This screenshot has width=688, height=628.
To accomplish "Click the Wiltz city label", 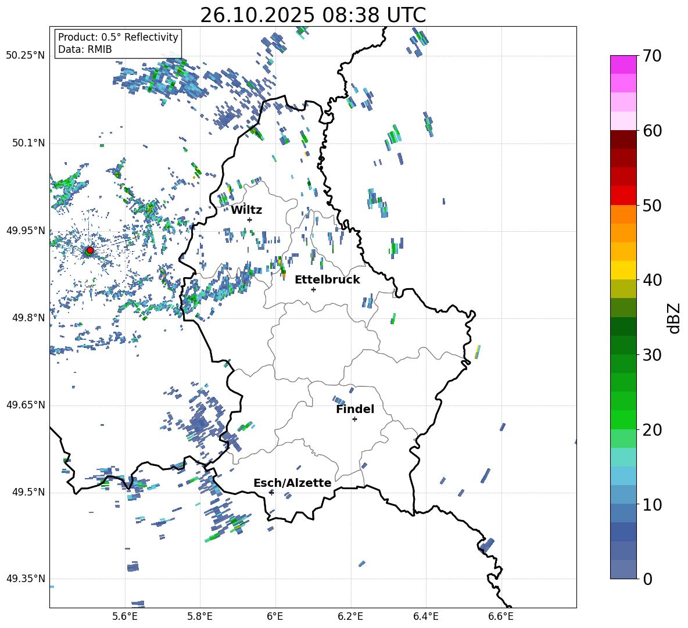I will point(246,210).
